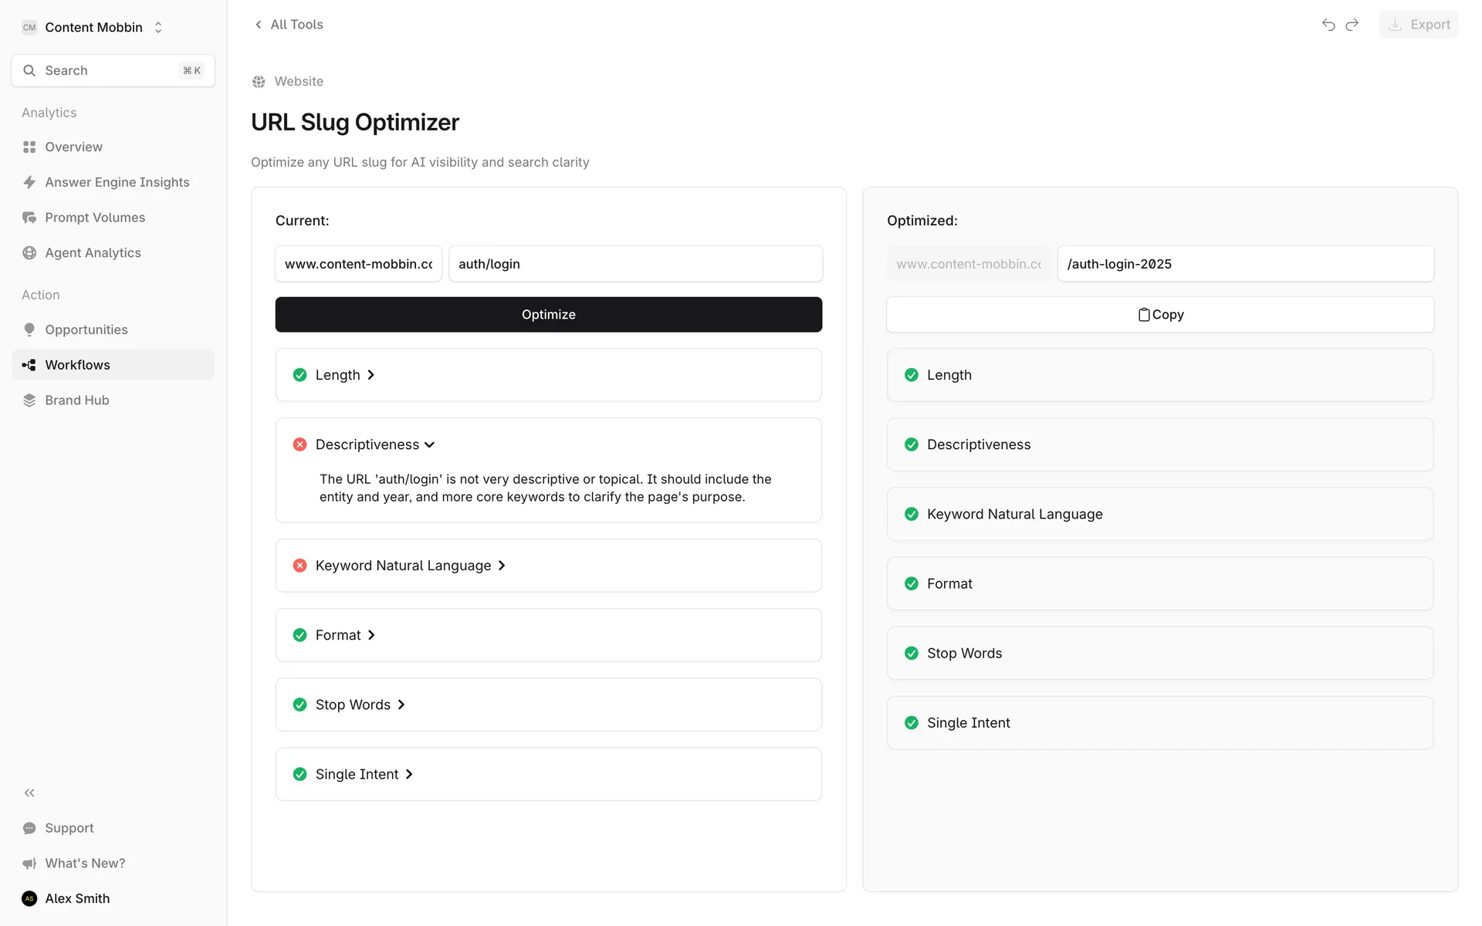Open Support from the sidebar
1482x926 pixels.
pos(69,828)
